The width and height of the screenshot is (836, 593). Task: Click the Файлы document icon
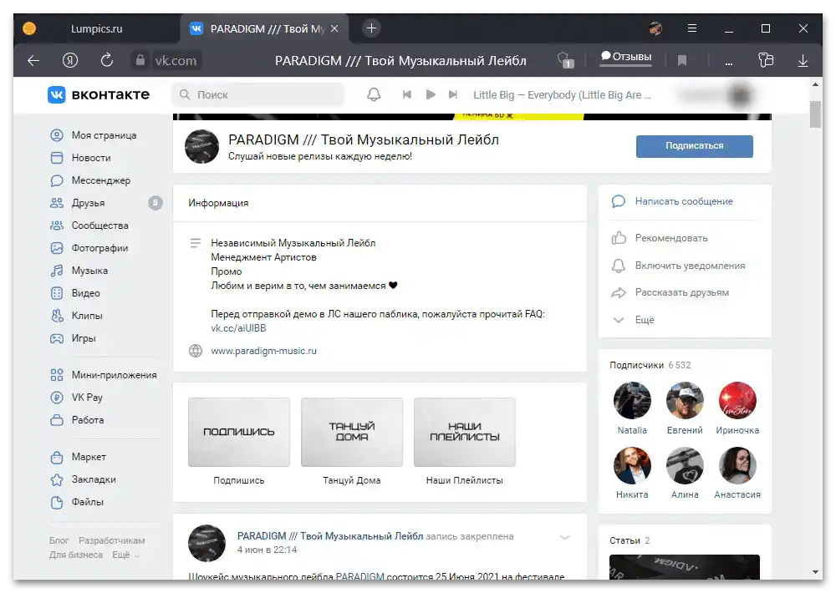click(x=57, y=502)
